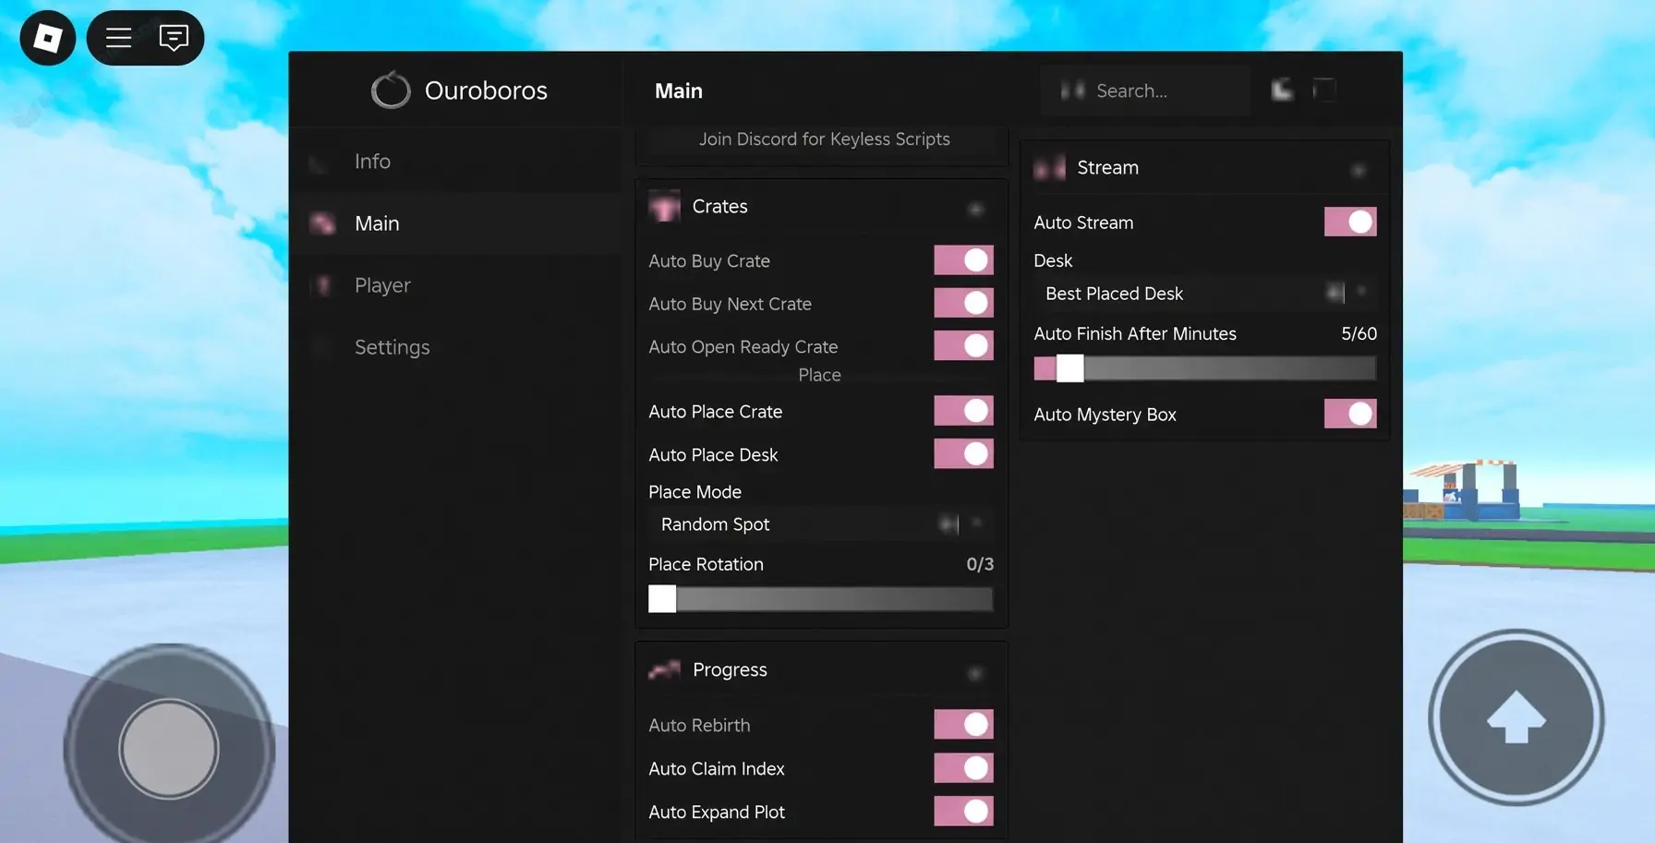The width and height of the screenshot is (1655, 843).
Task: Click the Main sidebar icon
Action: [x=322, y=223]
